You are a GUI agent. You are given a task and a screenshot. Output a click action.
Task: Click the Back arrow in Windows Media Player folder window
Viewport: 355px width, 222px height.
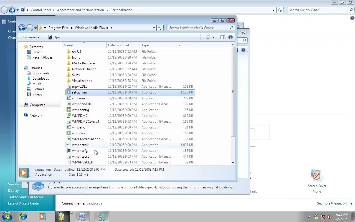[x=22, y=28]
